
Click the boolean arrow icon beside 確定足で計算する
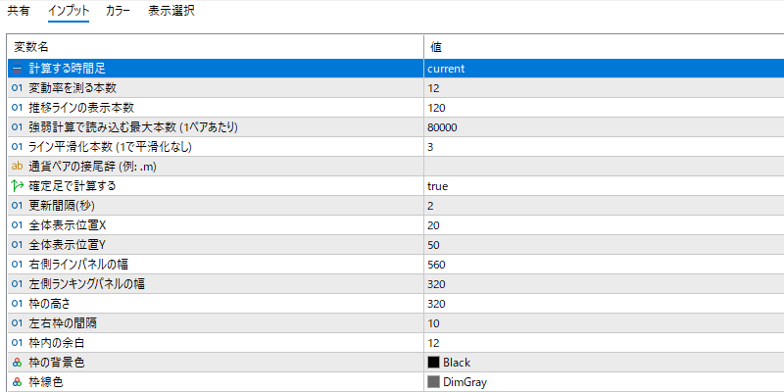click(18, 186)
